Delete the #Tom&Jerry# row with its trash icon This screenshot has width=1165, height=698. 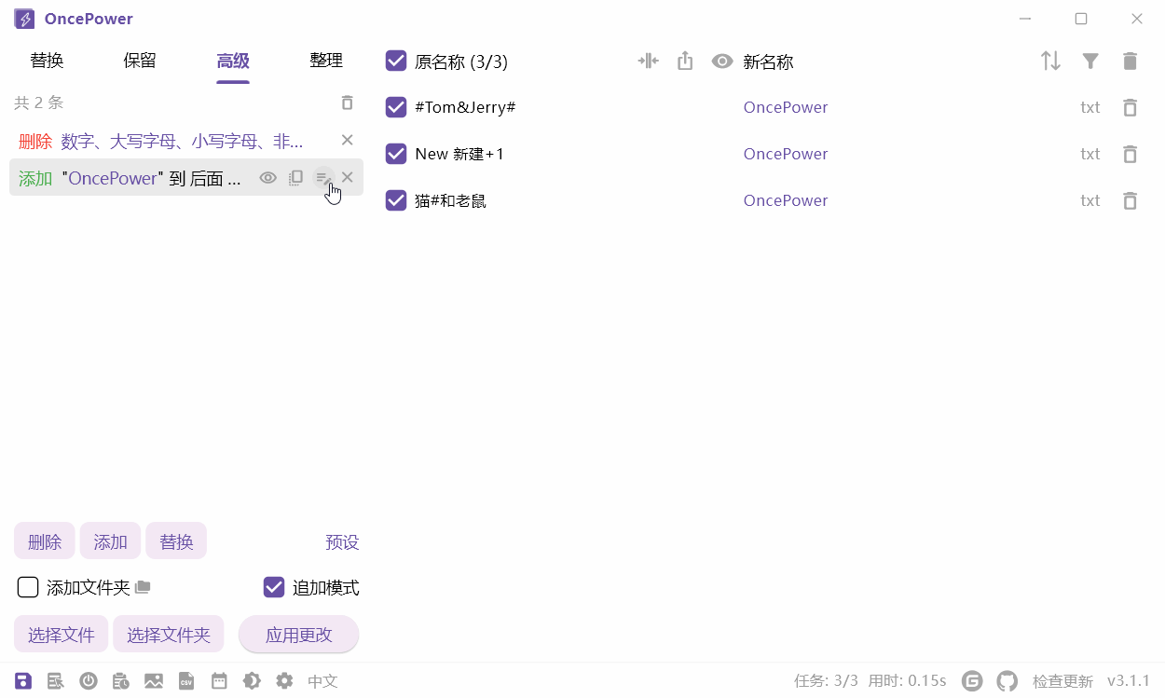(1130, 107)
